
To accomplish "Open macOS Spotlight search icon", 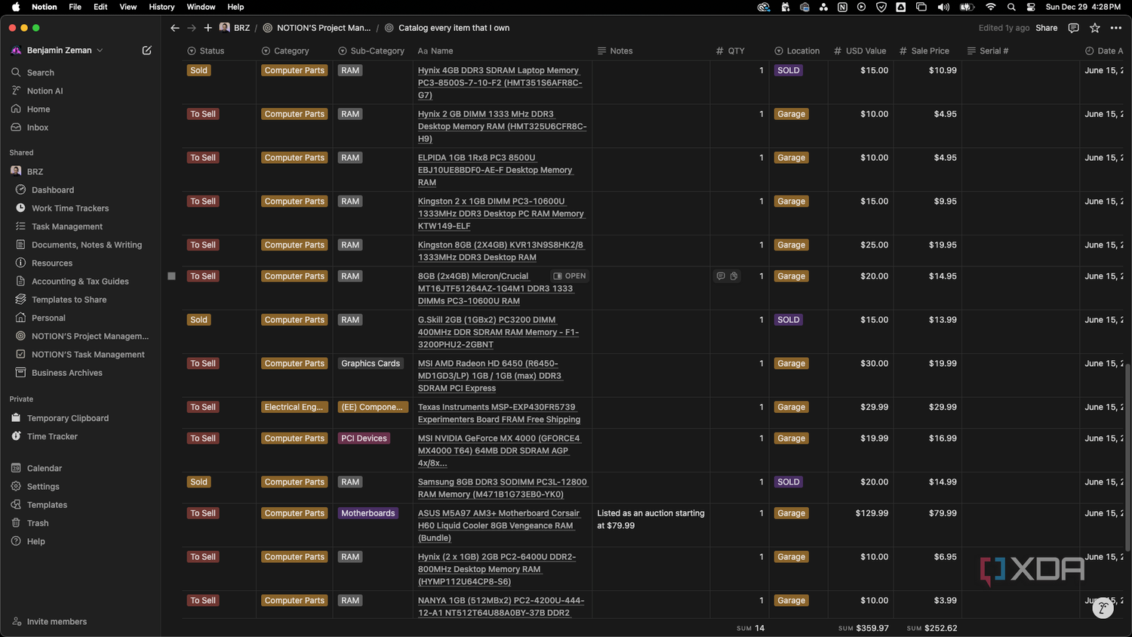I will 1011,7.
